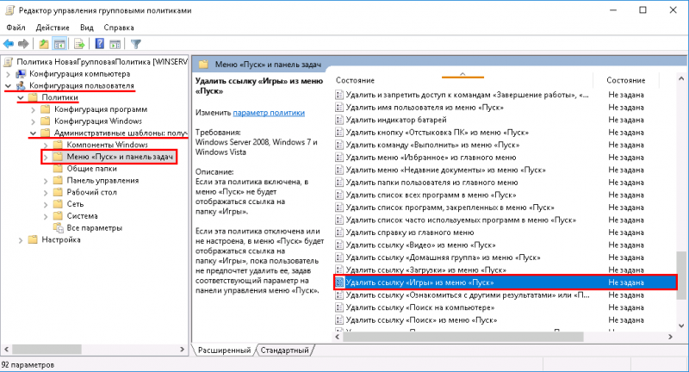Switch to the «Стандартный» tab

click(284, 350)
